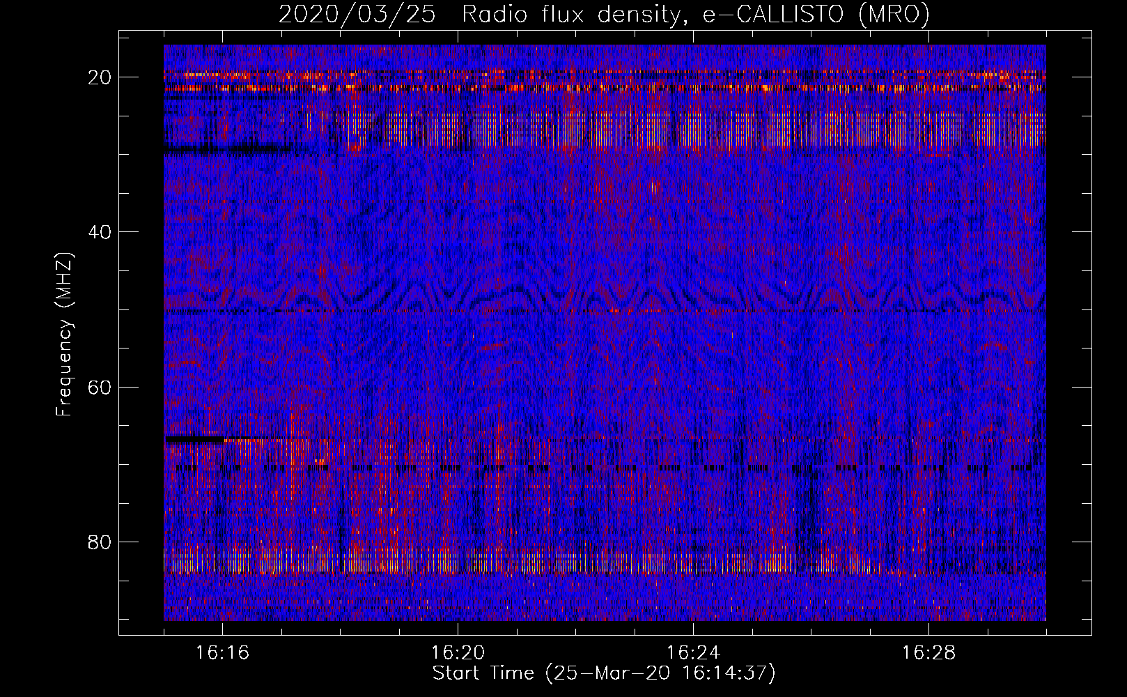The height and width of the screenshot is (697, 1127).
Task: Click the 16:28 time tick label
Action: tap(928, 653)
